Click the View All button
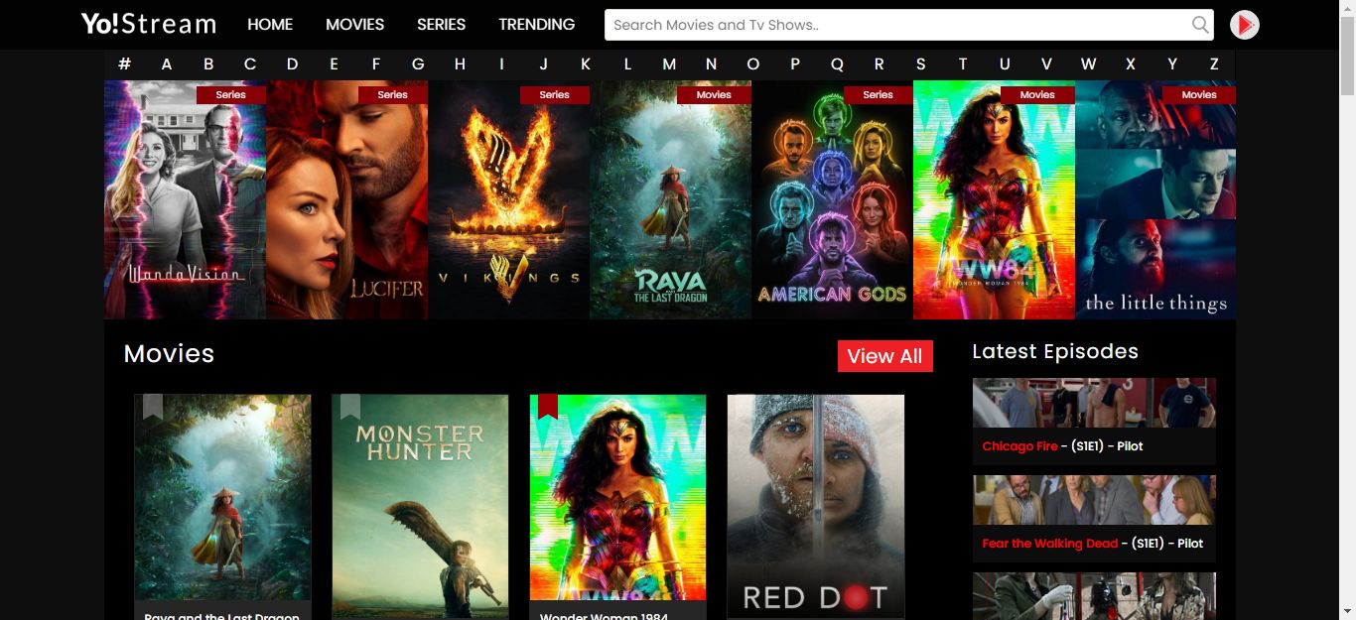 coord(885,356)
